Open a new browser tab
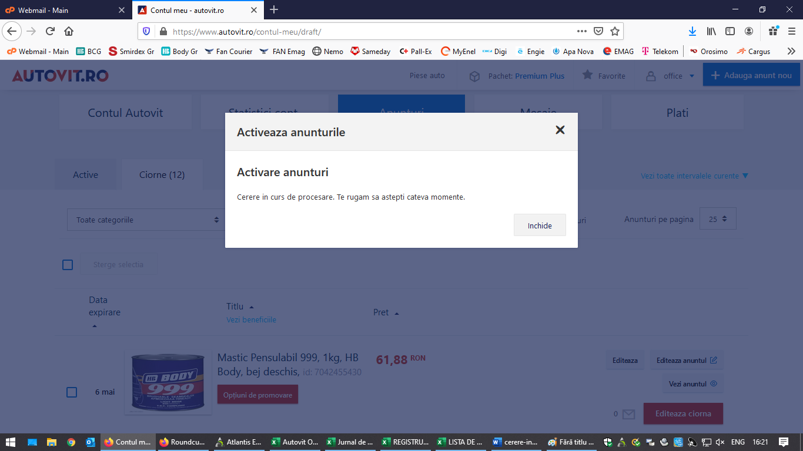 point(274,10)
